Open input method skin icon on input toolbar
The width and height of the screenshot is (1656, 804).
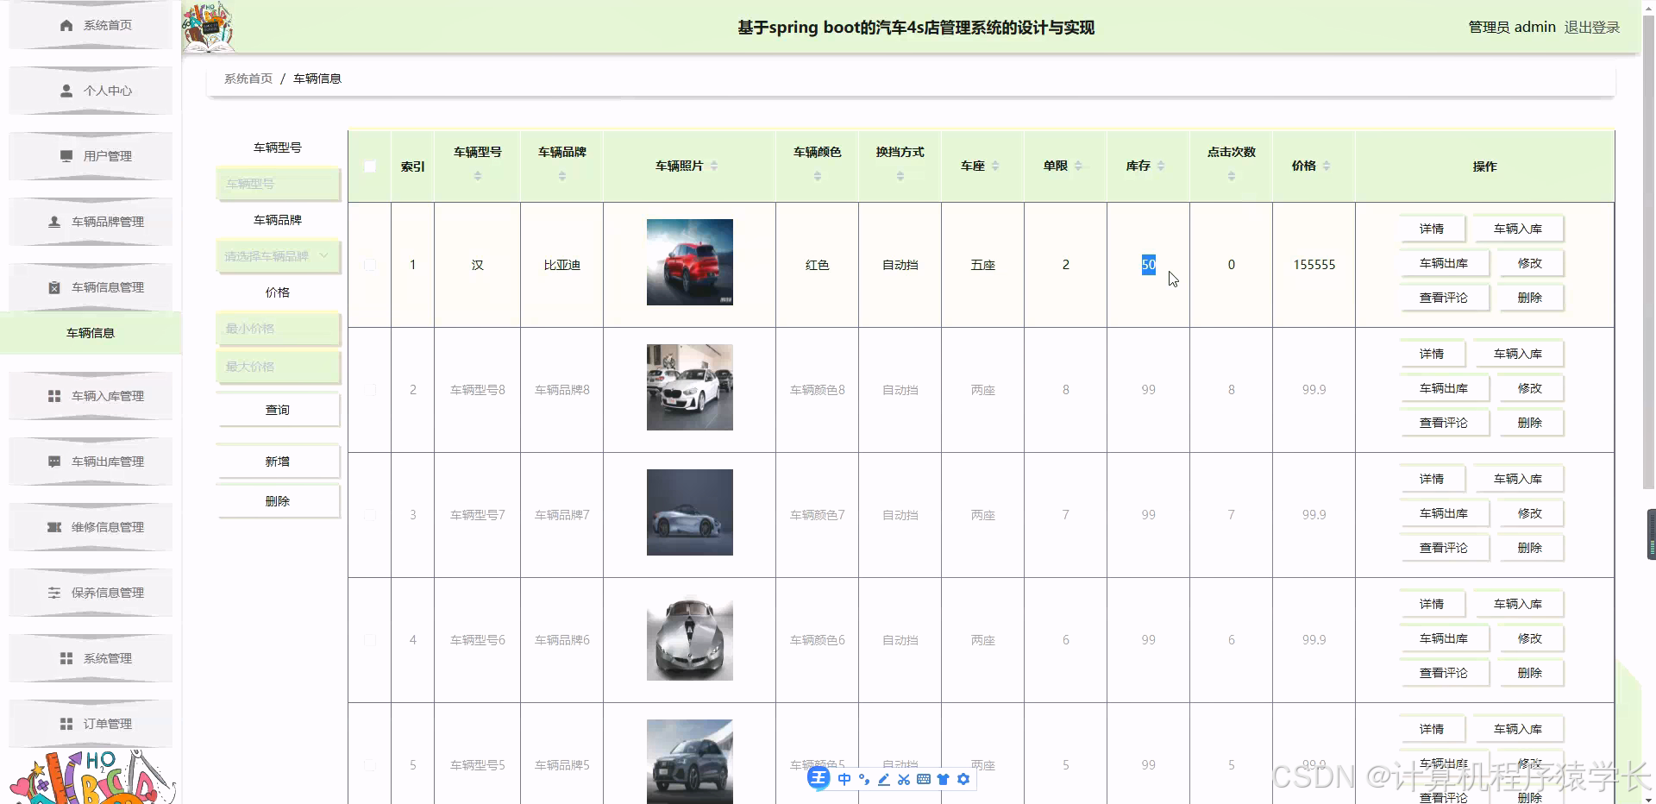[x=944, y=778]
